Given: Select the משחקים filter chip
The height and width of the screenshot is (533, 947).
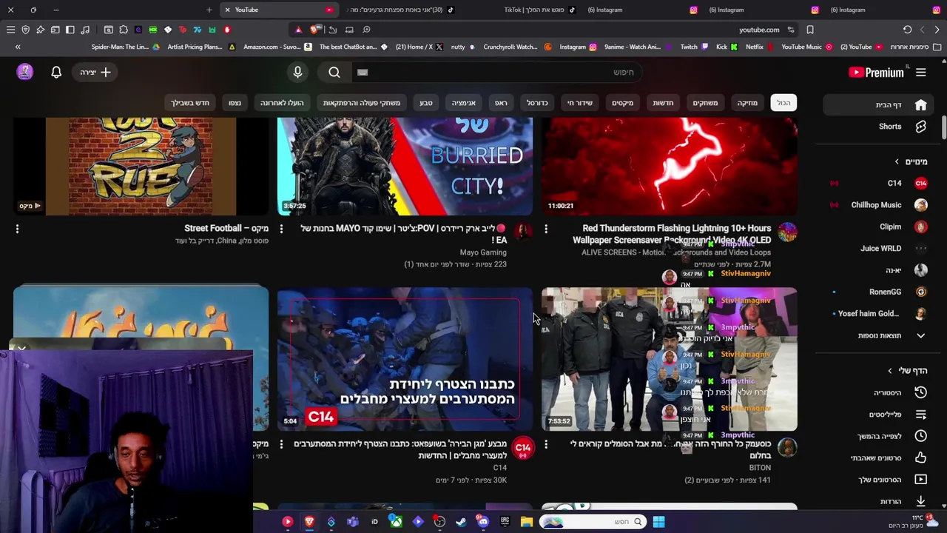Looking at the screenshot, I should 705,103.
